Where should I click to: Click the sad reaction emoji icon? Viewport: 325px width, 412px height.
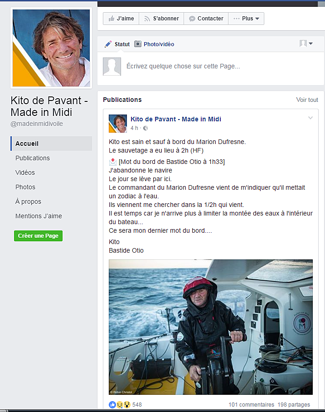[x=120, y=405]
